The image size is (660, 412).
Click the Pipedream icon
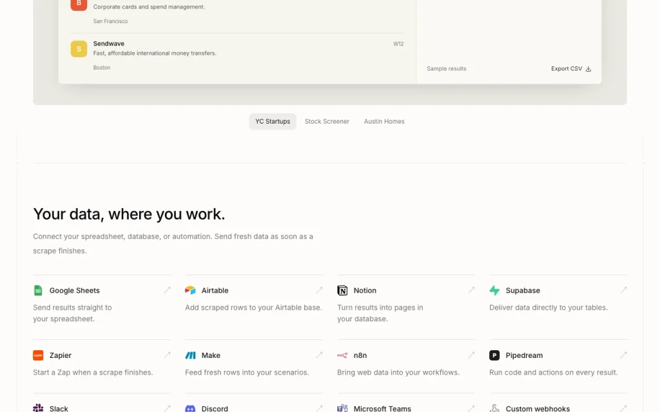[494, 355]
